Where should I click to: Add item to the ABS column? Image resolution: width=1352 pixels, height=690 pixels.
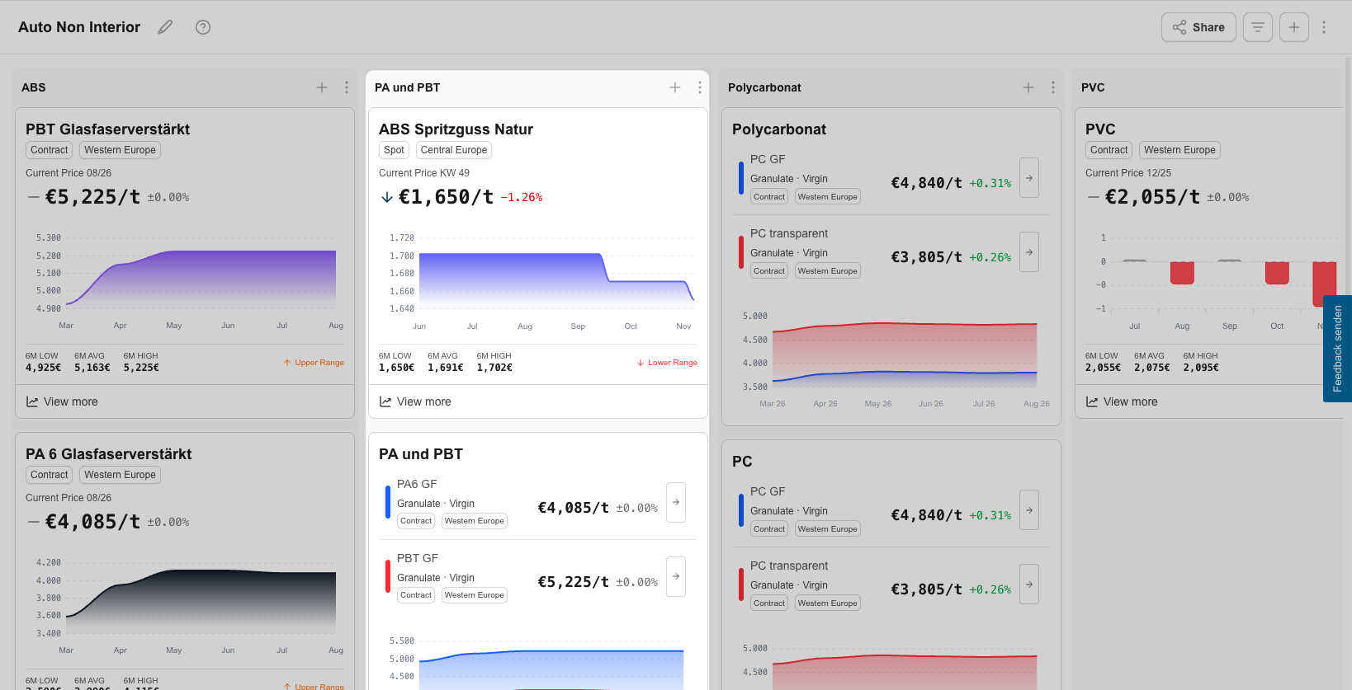(322, 87)
